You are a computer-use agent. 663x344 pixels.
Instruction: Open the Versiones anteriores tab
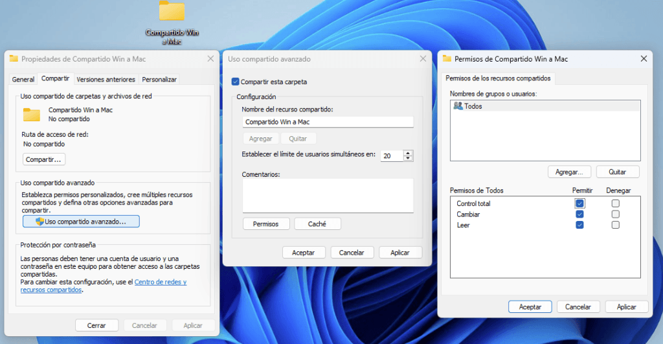pyautogui.click(x=106, y=79)
